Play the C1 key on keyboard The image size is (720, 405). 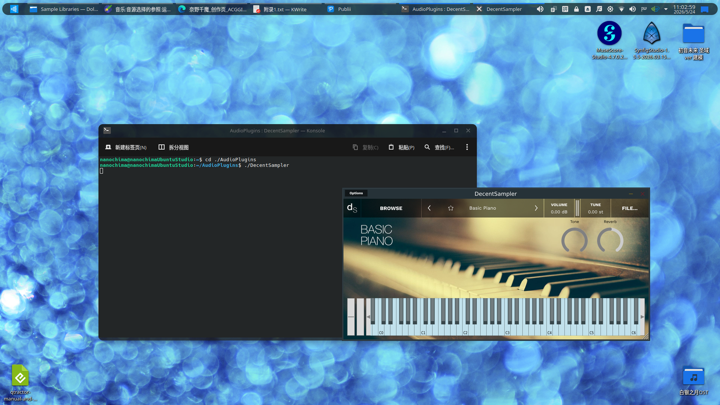click(x=423, y=330)
